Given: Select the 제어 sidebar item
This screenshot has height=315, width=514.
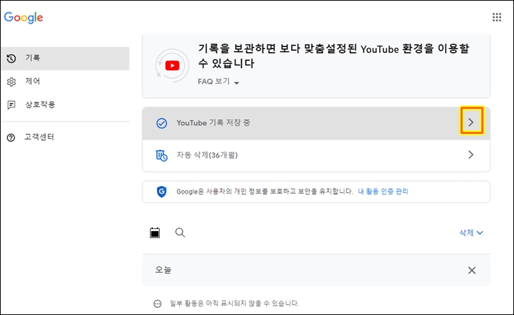Looking at the screenshot, I should coord(65,82).
